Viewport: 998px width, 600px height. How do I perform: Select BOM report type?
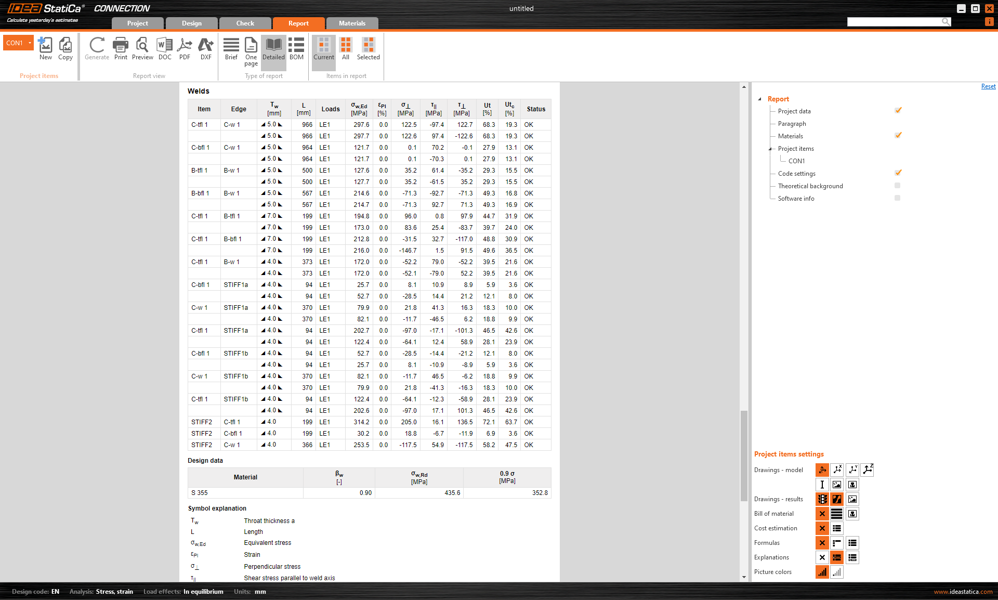pyautogui.click(x=296, y=49)
